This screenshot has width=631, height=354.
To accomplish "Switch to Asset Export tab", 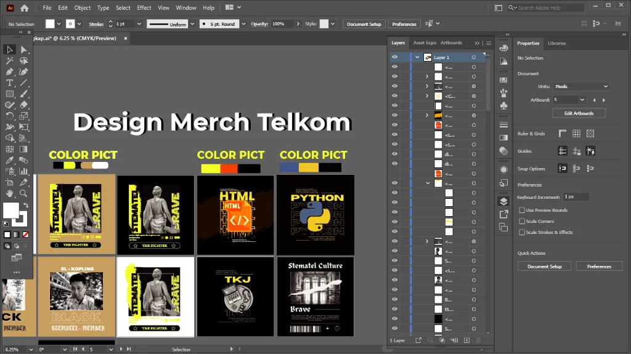I will tap(425, 42).
